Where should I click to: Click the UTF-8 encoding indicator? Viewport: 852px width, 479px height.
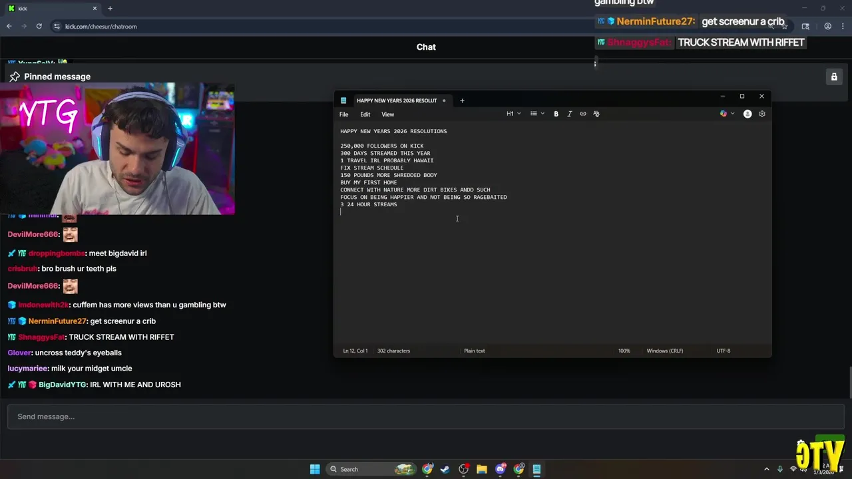pyautogui.click(x=724, y=351)
